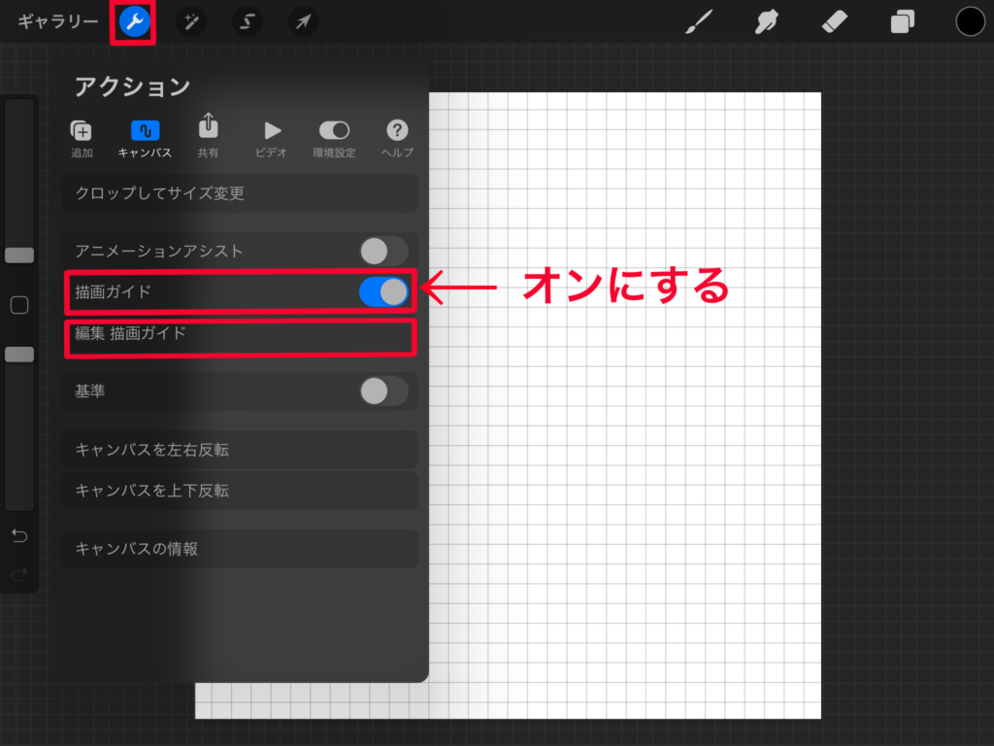Switch to the 環境設定 tab
Viewport: 994px width, 746px height.
[x=334, y=139]
